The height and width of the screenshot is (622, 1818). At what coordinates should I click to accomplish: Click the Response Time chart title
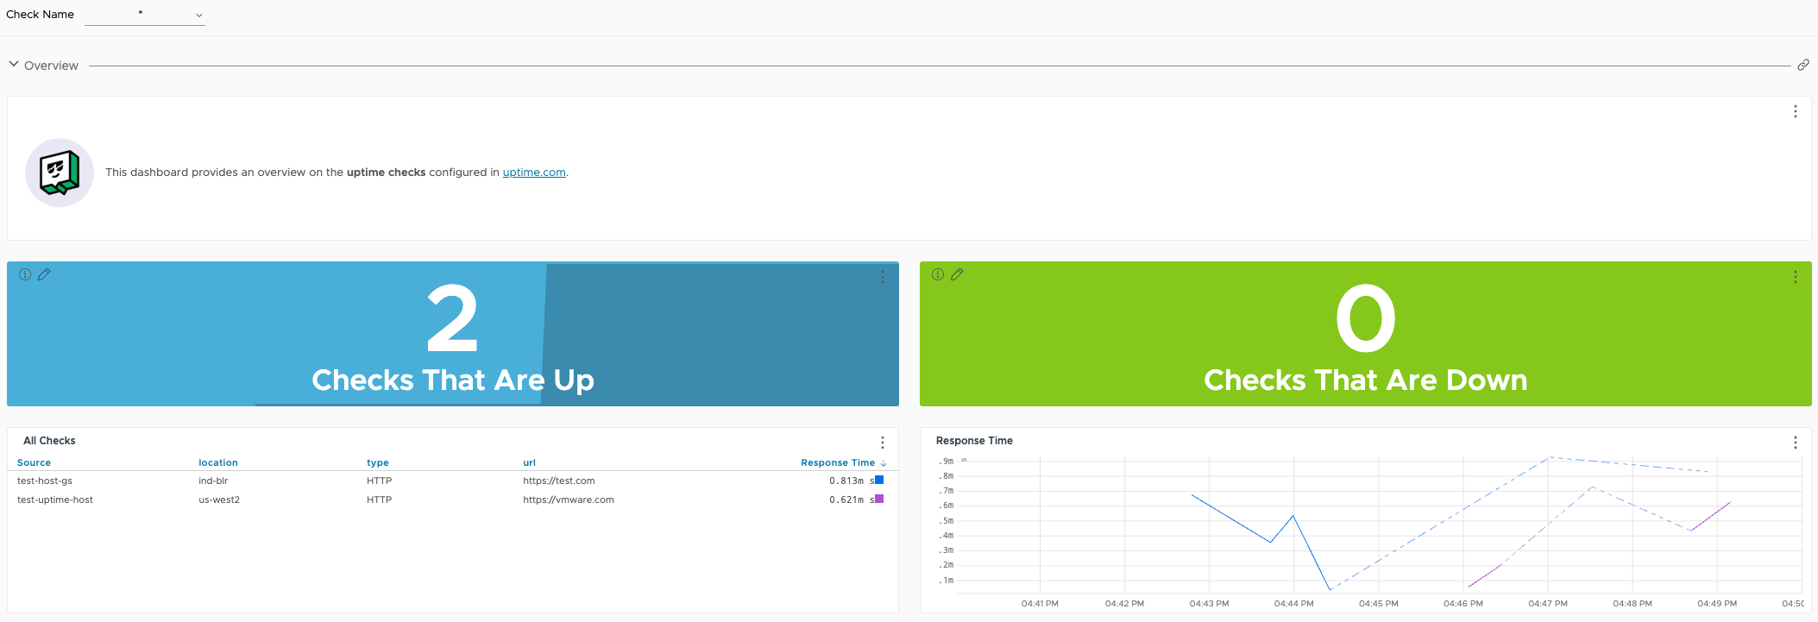tap(974, 441)
